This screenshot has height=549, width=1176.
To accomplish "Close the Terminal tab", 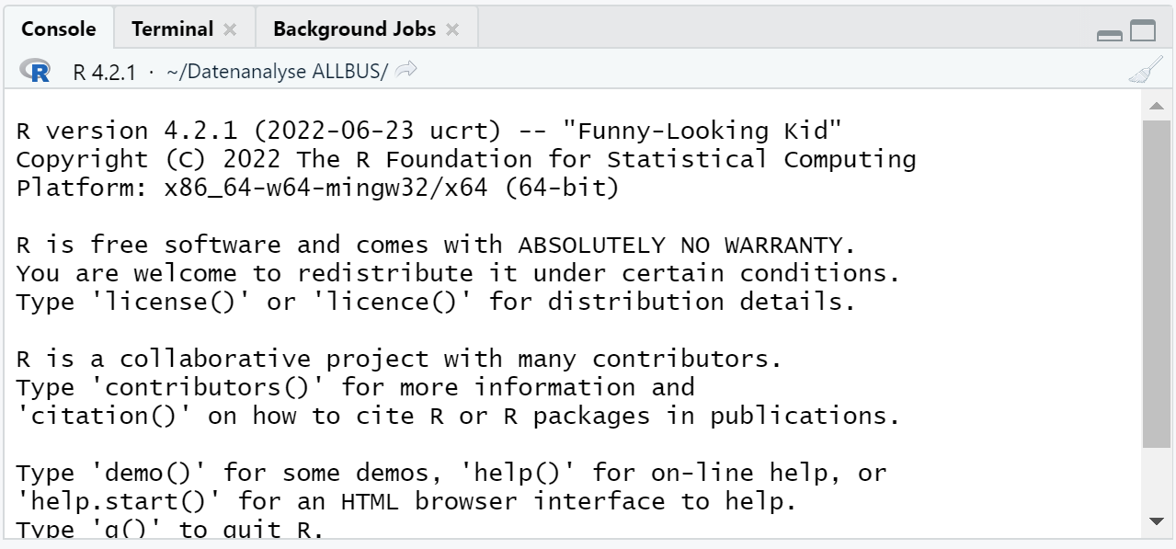I will point(230,29).
